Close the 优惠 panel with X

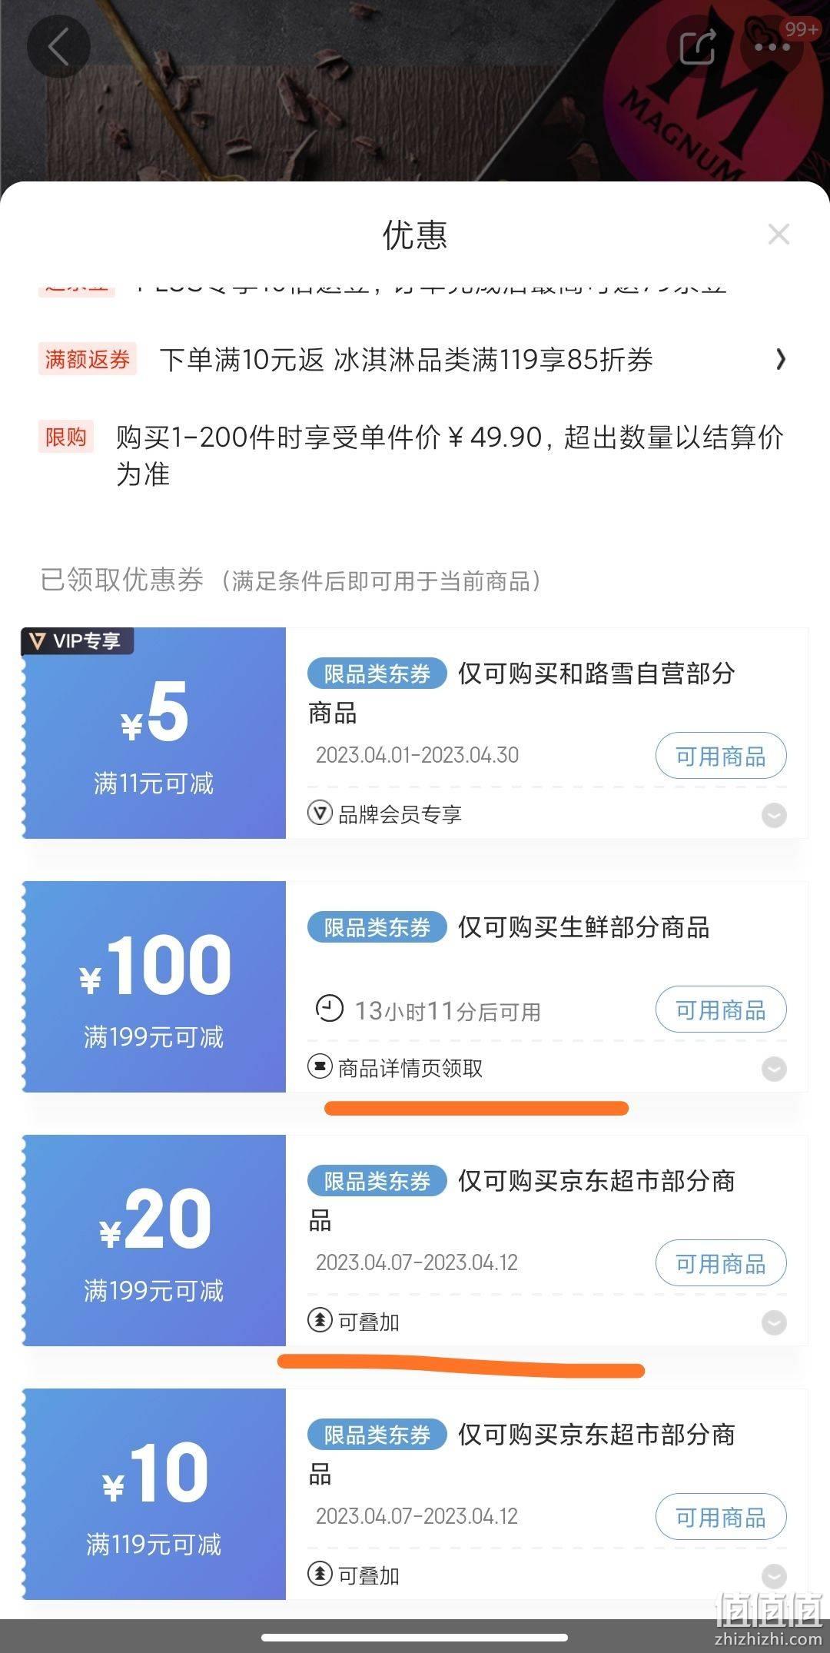[779, 234]
